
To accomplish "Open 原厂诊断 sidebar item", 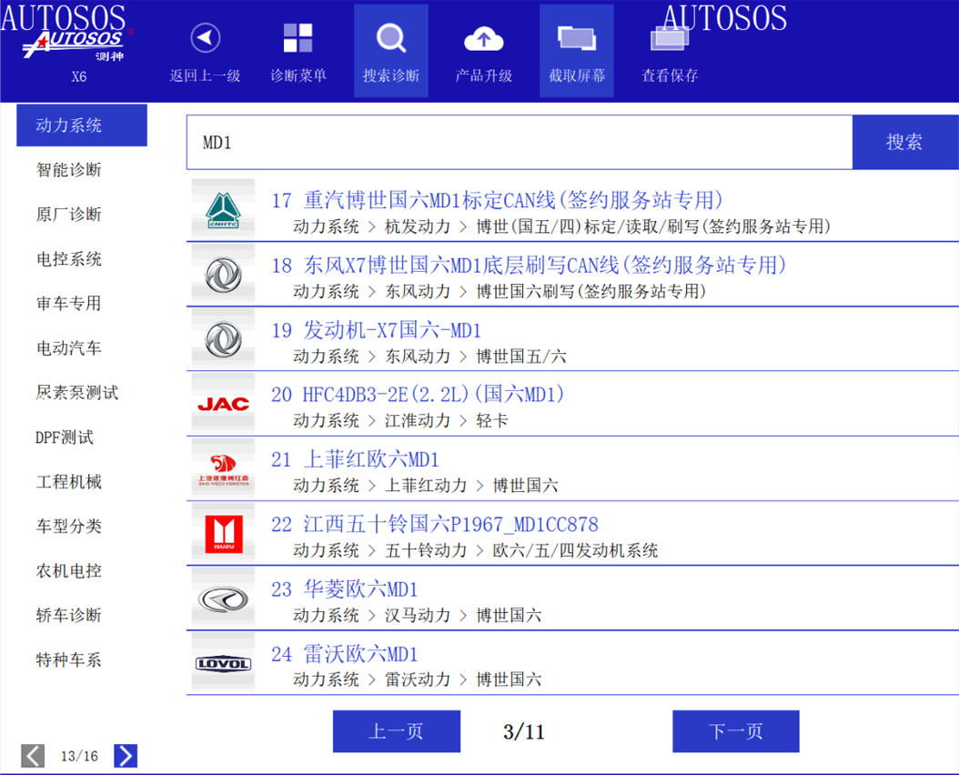I will click(x=68, y=215).
